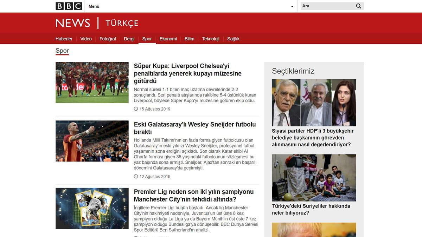422x237 pixels.
Task: Click the BBC logo
Action: coord(69,6)
